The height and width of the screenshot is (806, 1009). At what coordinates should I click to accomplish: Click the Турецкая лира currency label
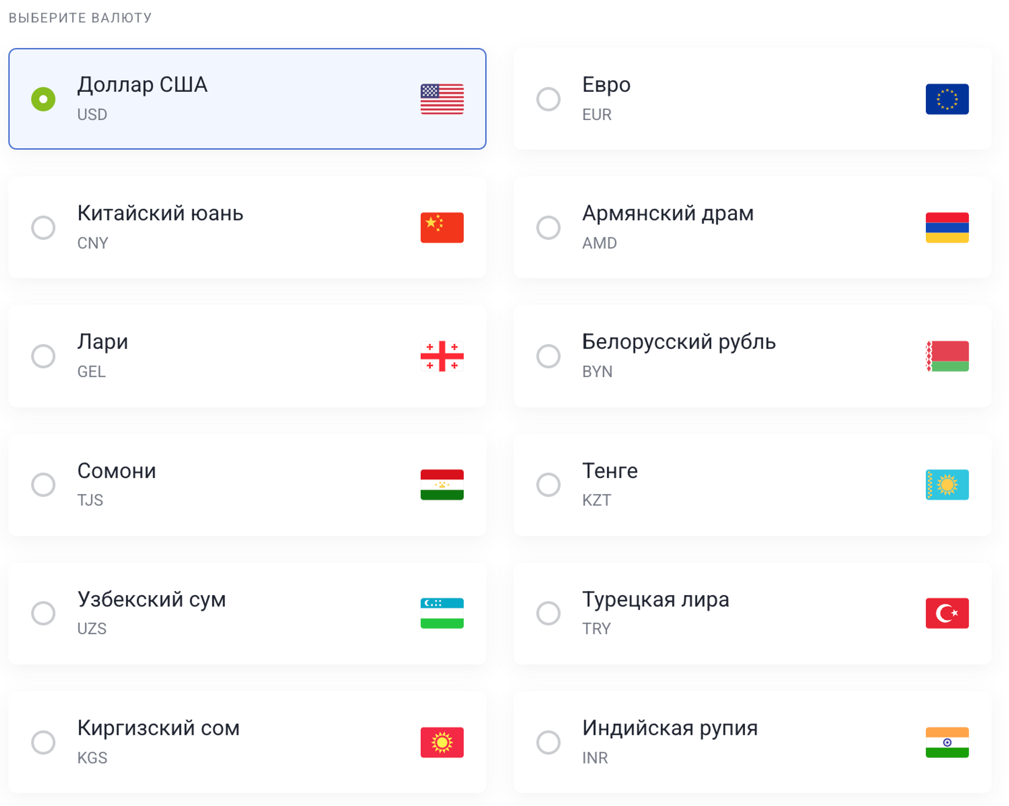pos(655,600)
